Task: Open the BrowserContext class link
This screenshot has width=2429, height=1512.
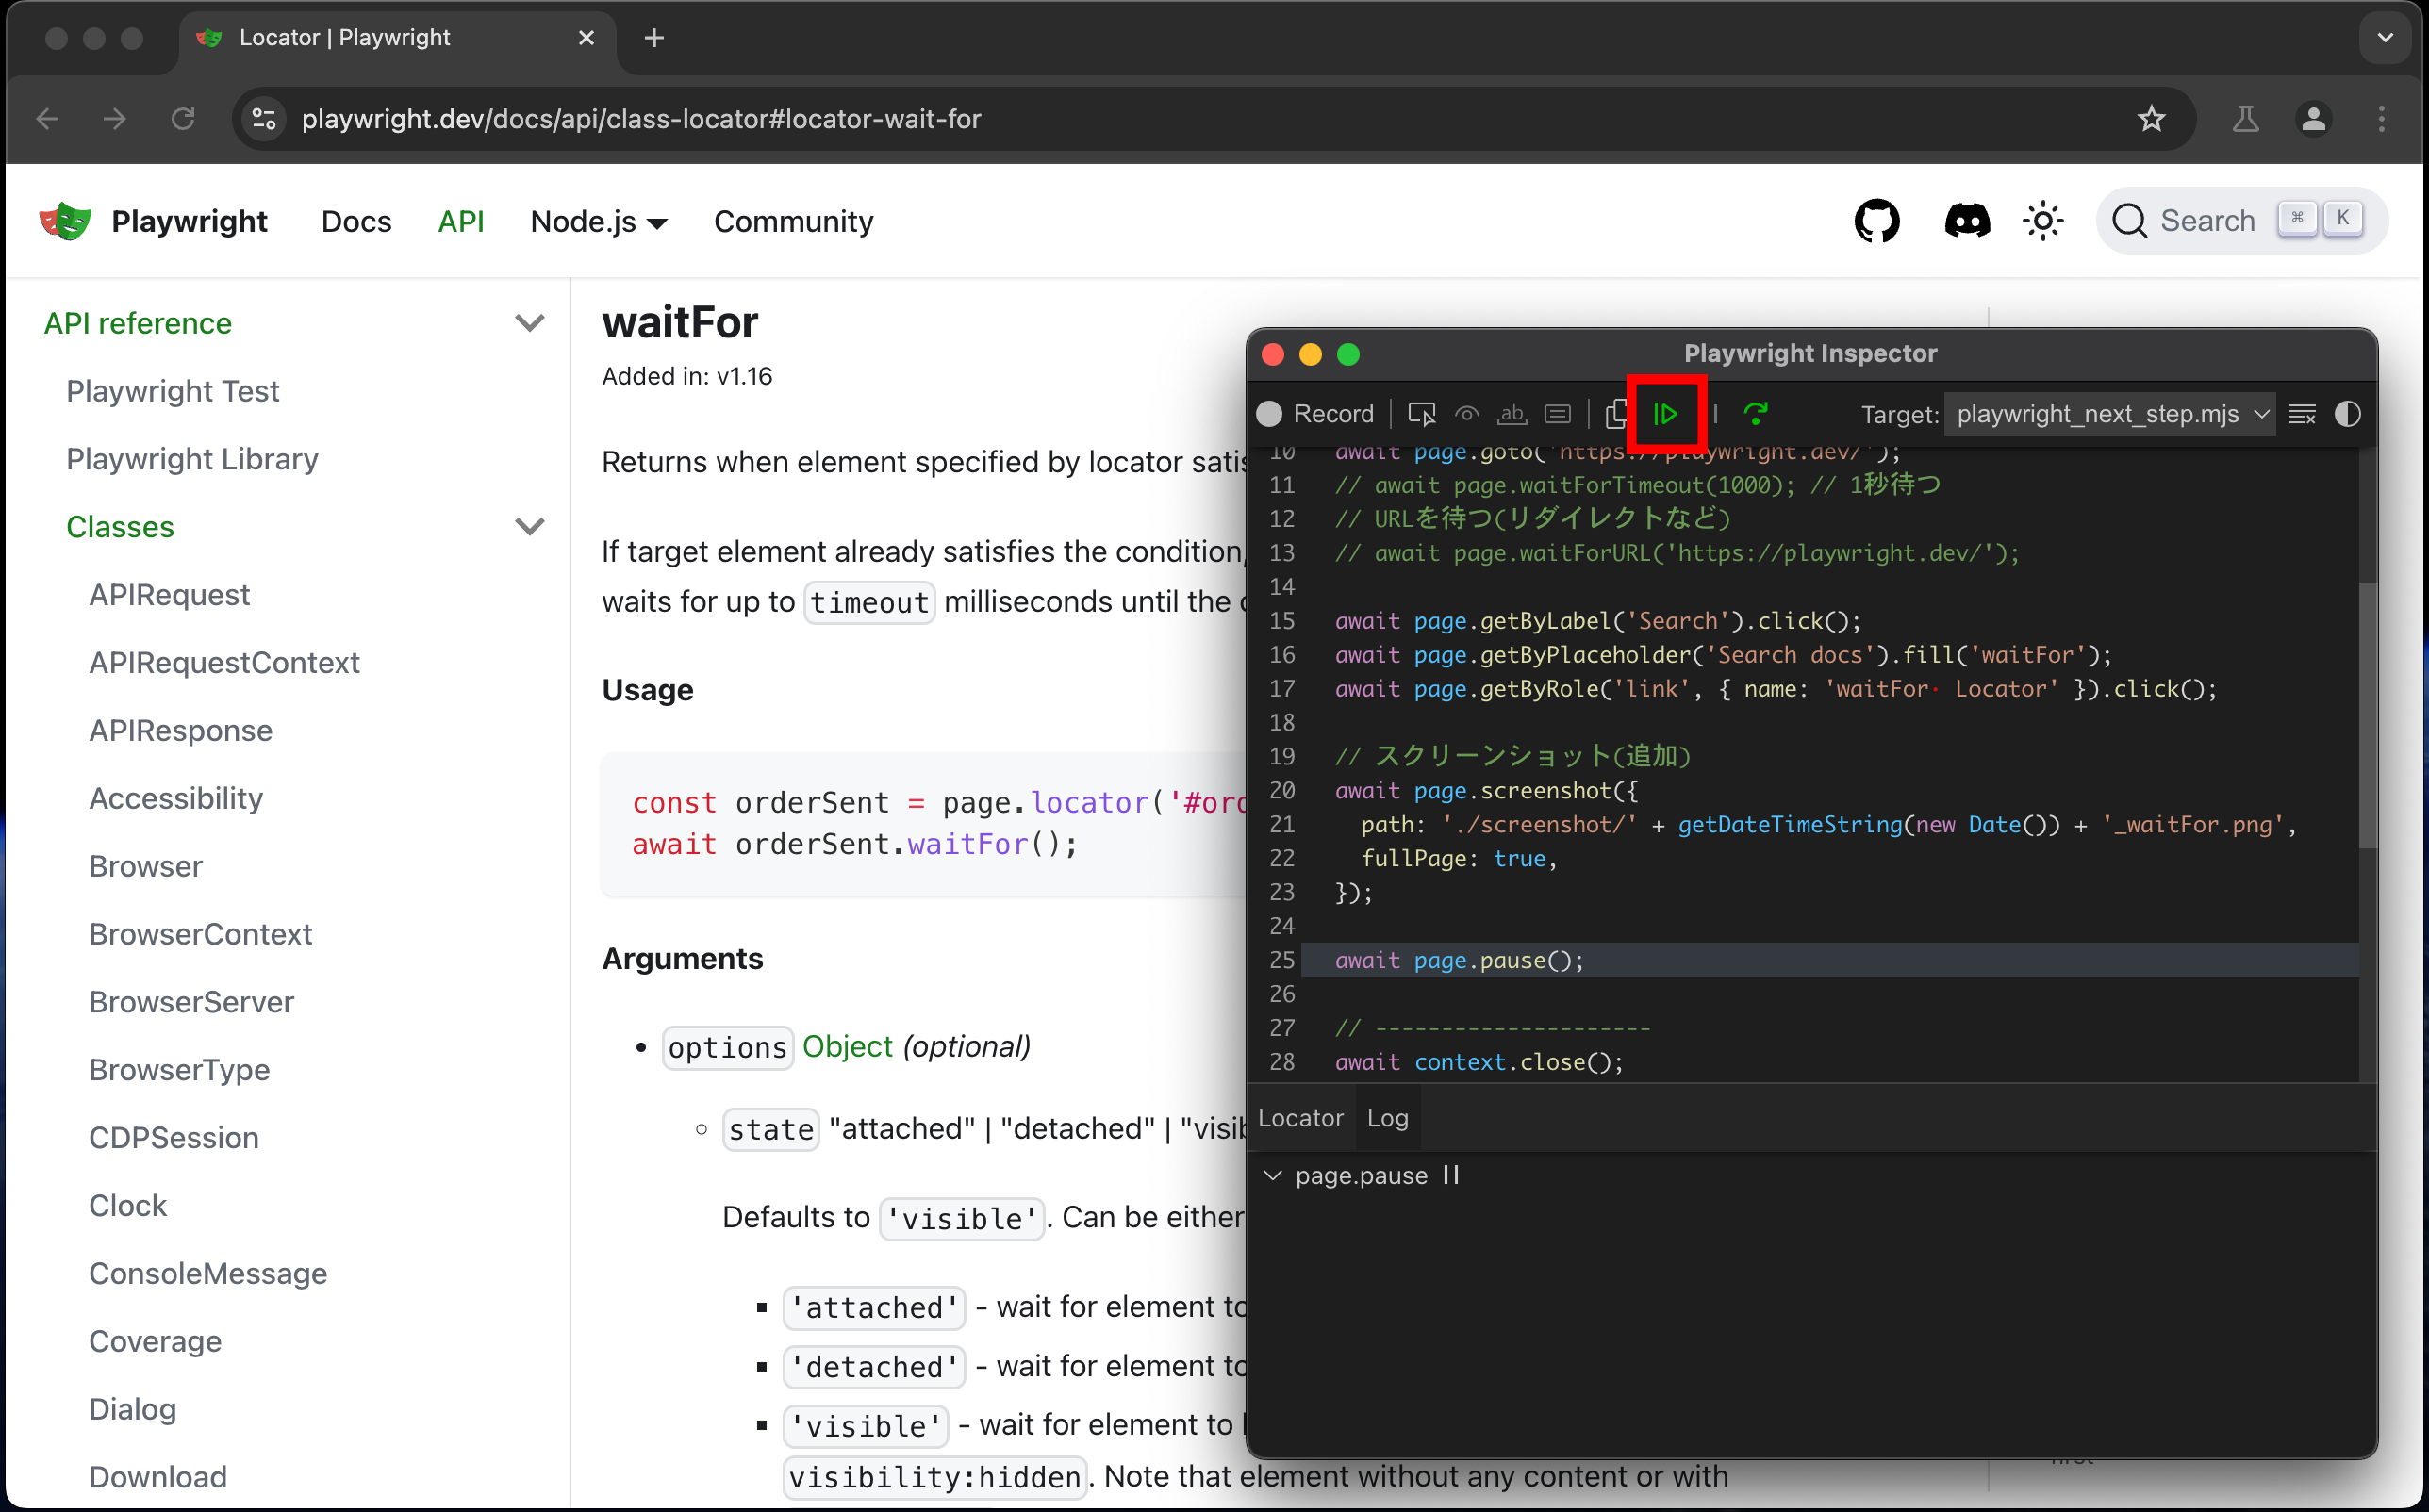Action: [200, 934]
